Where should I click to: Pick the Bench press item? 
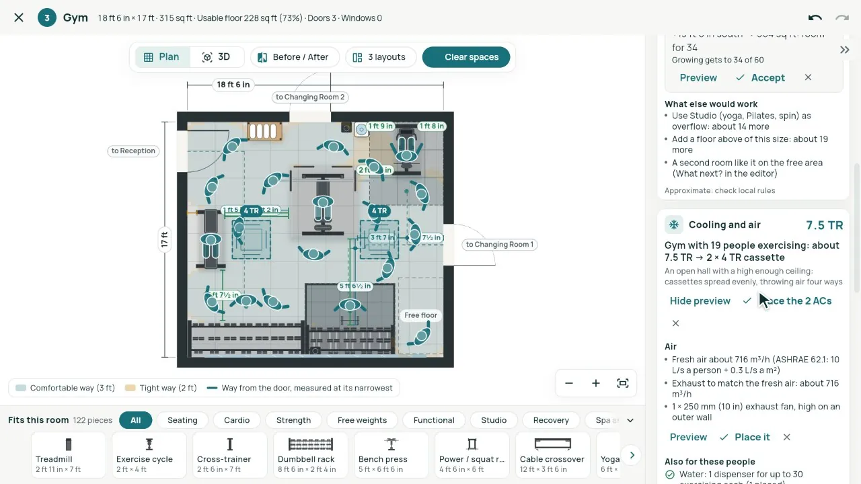point(391,454)
